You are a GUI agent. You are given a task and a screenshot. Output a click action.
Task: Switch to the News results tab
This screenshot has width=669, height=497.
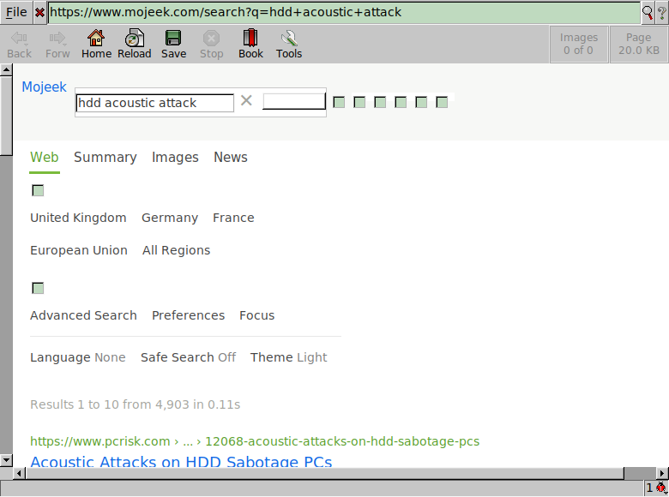[x=231, y=158]
